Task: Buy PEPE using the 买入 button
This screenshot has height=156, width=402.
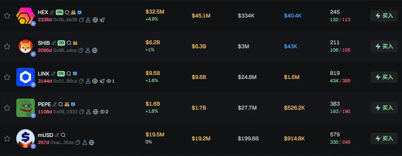Action: coord(384,108)
